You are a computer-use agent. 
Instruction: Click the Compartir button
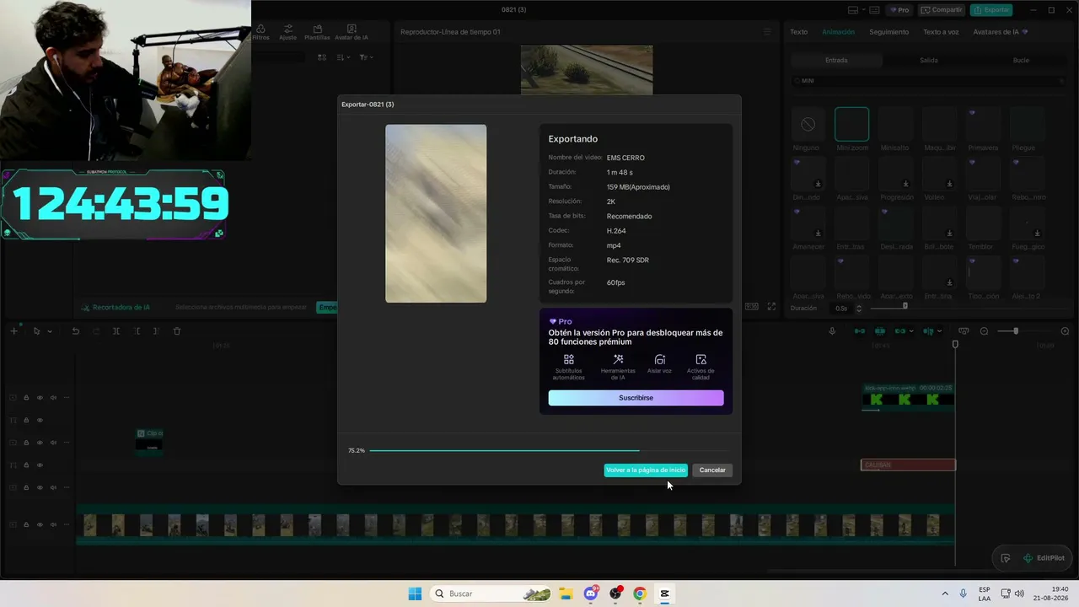click(x=942, y=10)
